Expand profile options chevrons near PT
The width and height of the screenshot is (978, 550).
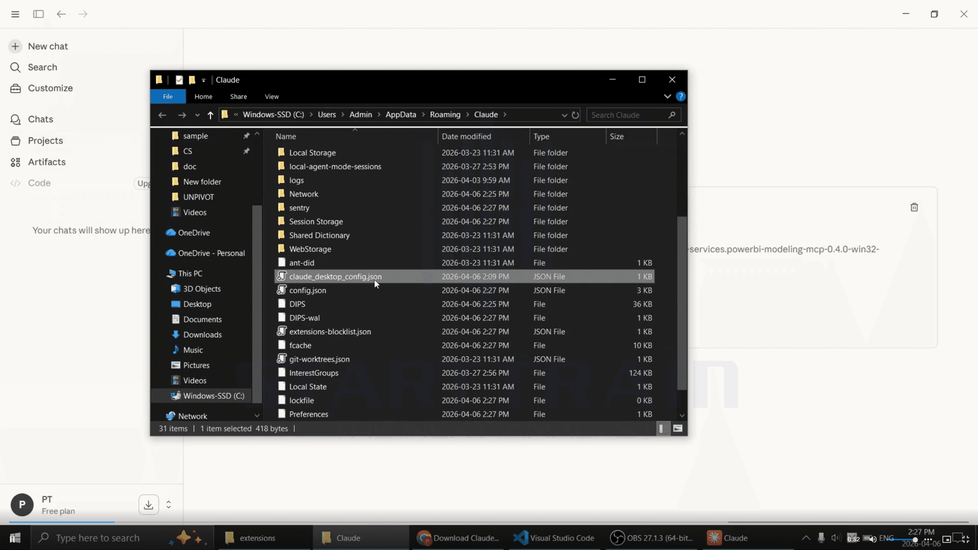(x=169, y=505)
